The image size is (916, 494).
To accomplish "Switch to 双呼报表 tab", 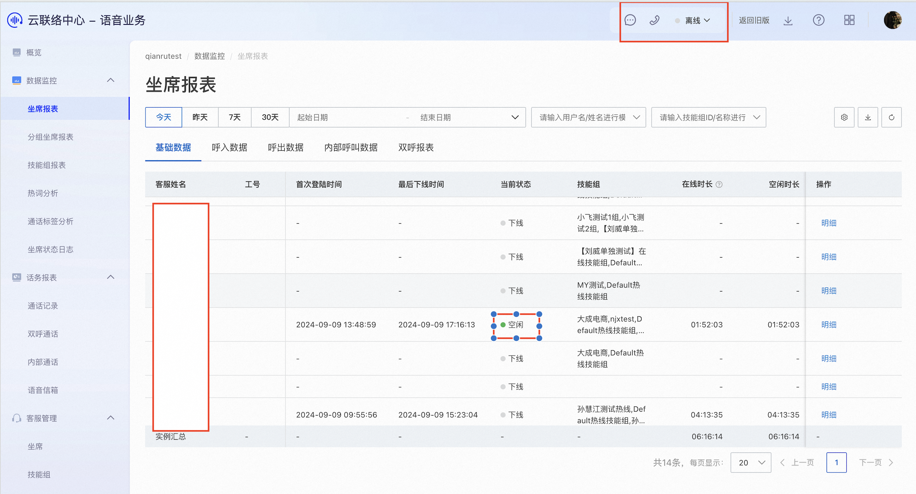I will (x=416, y=147).
